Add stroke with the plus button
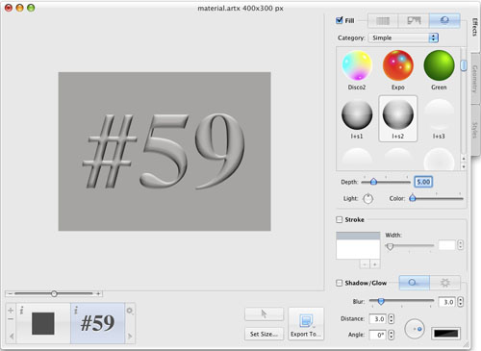This screenshot has width=481, height=351. coord(375,264)
